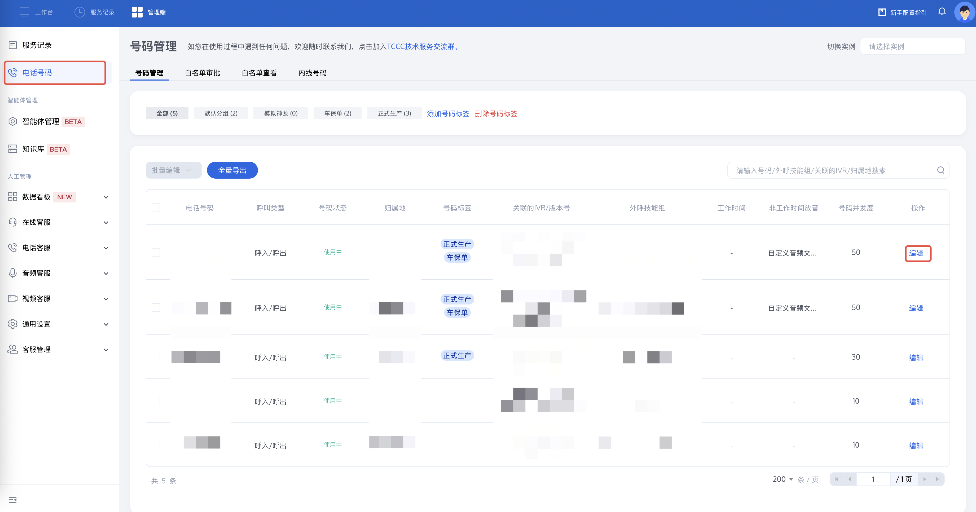The image size is (976, 512).
Task: Open the user avatar menu
Action: coord(964,12)
